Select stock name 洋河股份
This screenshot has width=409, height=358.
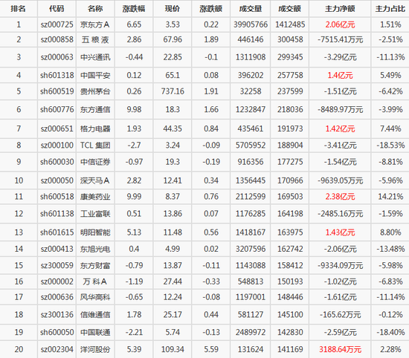95,349
